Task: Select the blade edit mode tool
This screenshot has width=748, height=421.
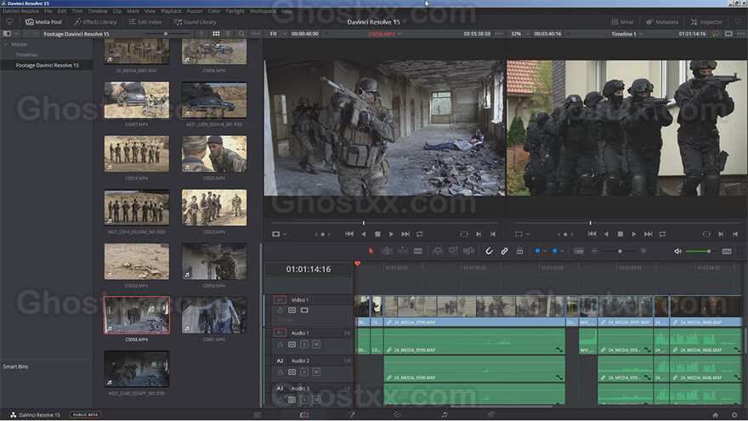Action: click(x=418, y=251)
